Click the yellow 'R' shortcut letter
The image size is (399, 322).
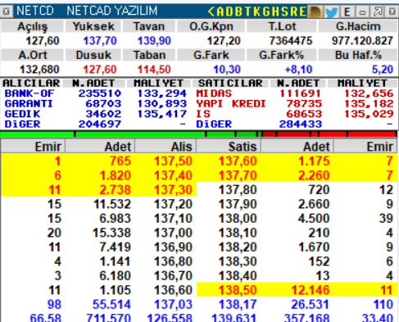click(293, 11)
